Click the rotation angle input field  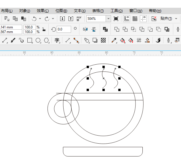tap(64, 29)
